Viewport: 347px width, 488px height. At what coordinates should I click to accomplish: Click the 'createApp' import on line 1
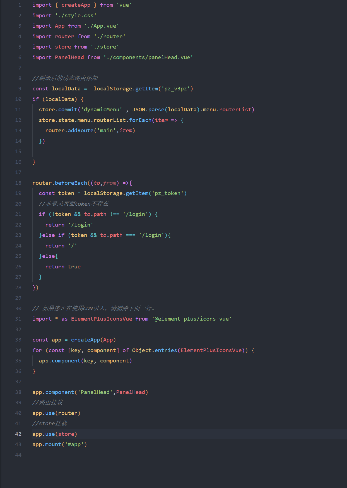[x=76, y=5]
